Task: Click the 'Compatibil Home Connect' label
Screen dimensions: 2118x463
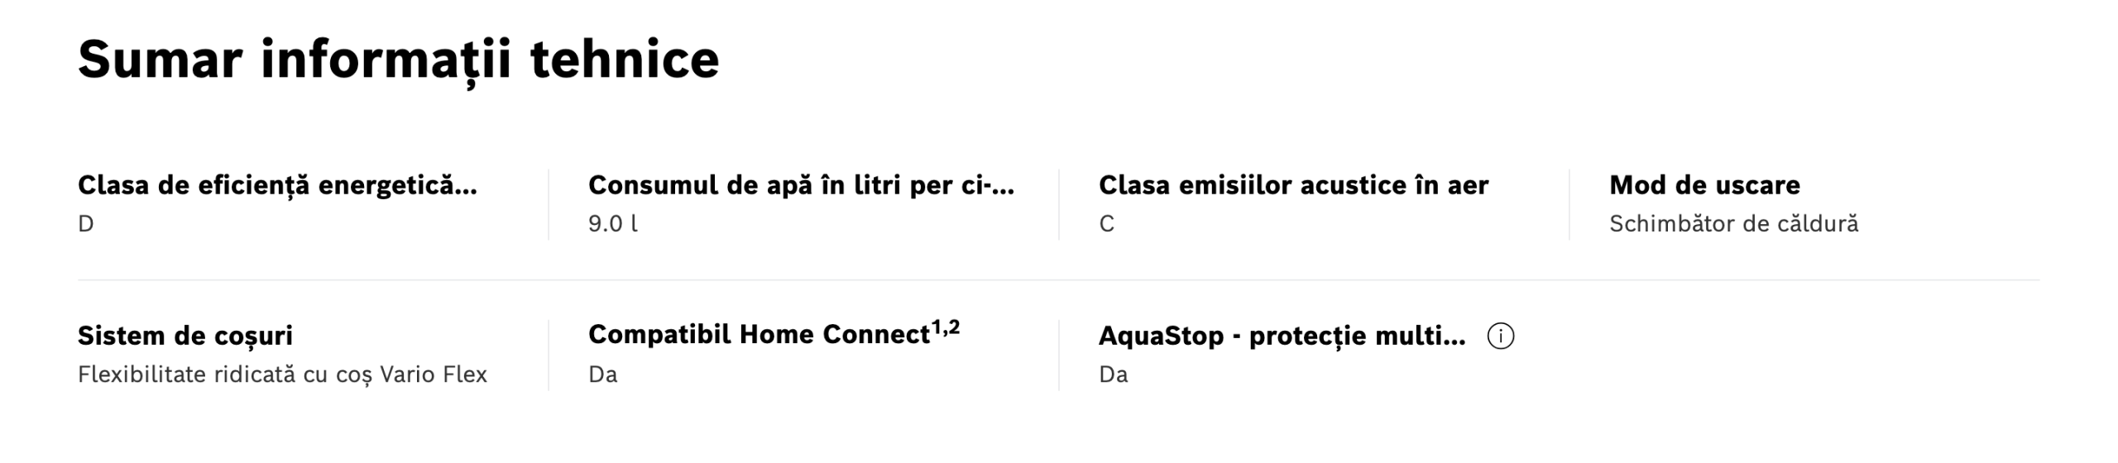Action: [x=759, y=335]
